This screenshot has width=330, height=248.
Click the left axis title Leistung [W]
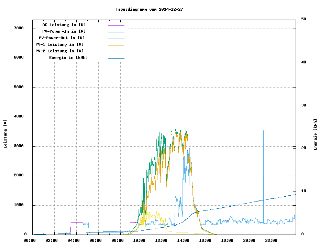[x=5, y=134]
